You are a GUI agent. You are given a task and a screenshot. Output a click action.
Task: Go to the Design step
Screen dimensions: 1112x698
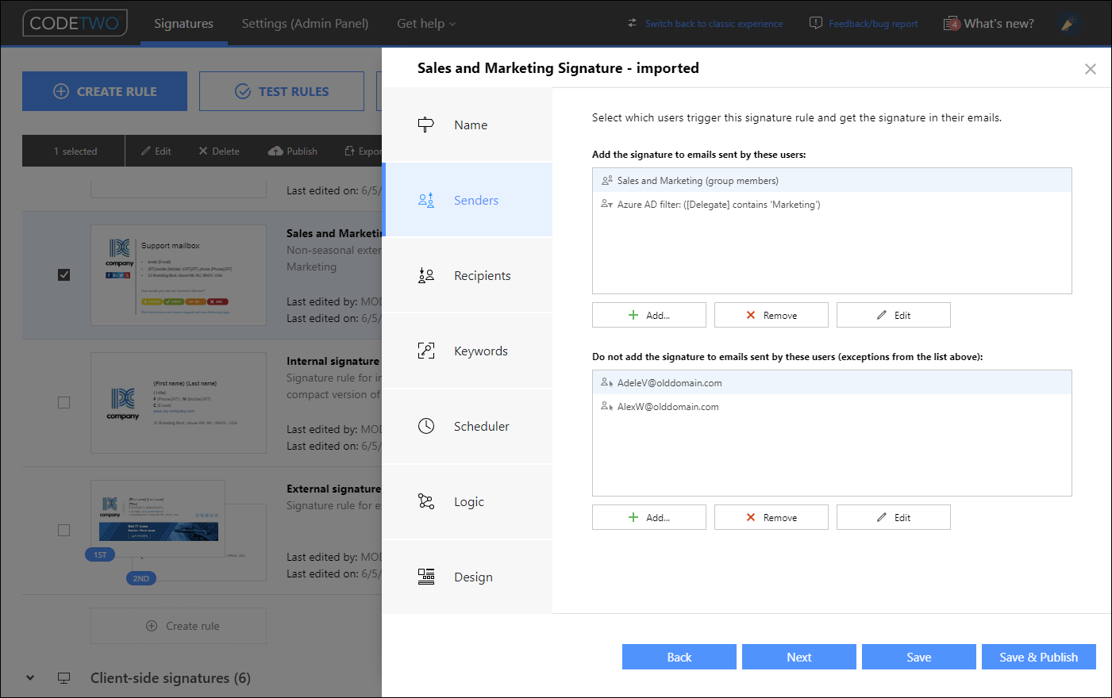click(x=468, y=577)
